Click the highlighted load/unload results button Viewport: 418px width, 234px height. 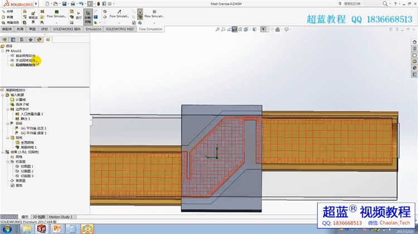[x=88, y=17]
